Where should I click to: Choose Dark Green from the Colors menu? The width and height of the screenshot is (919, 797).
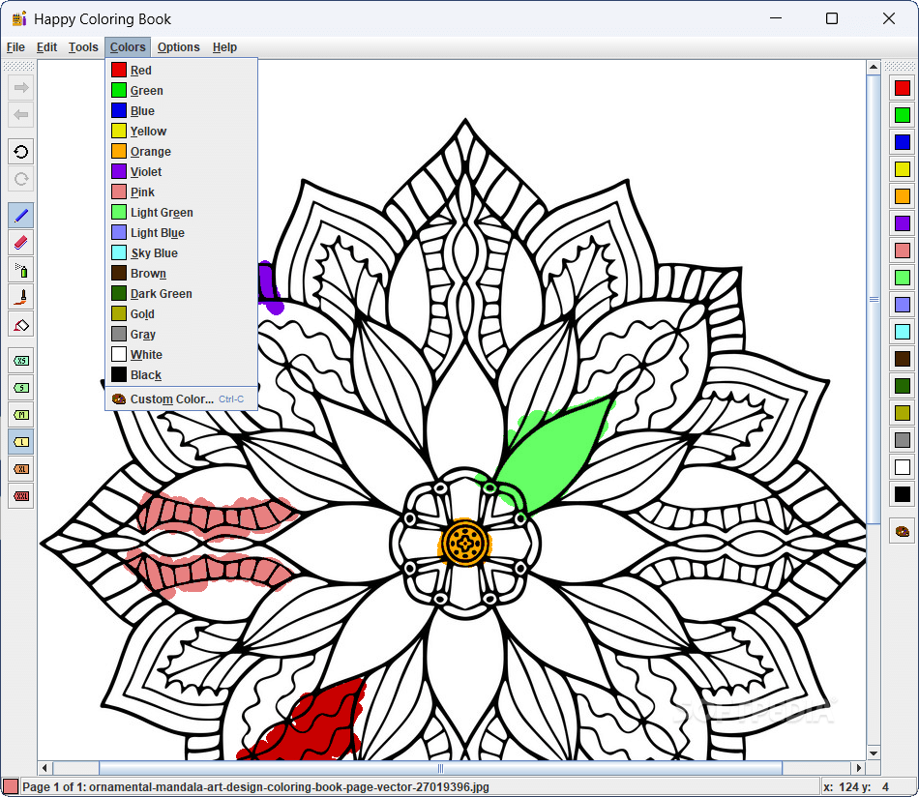[x=181, y=294]
